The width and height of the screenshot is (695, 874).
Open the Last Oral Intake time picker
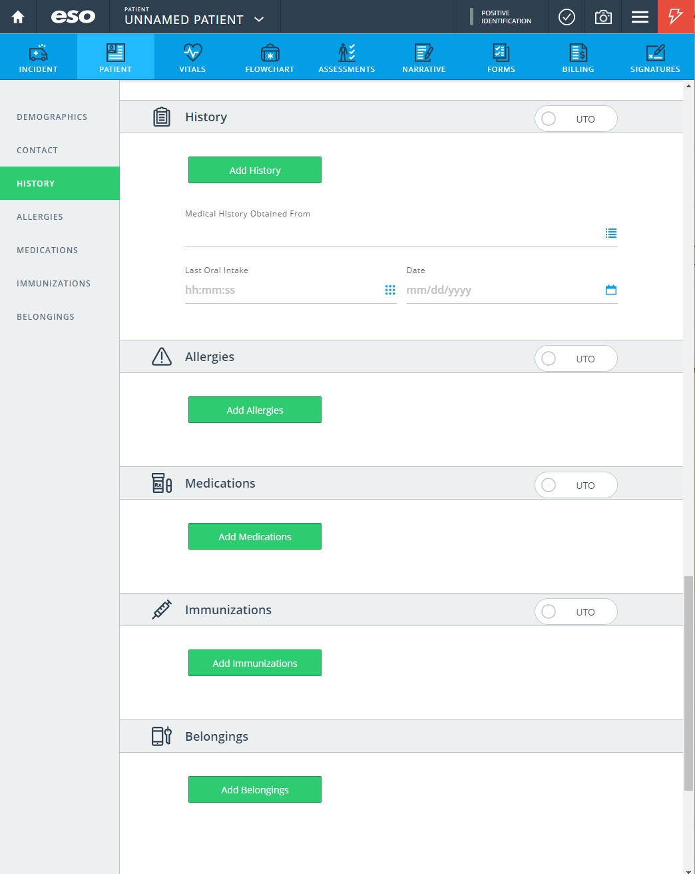[x=390, y=290]
